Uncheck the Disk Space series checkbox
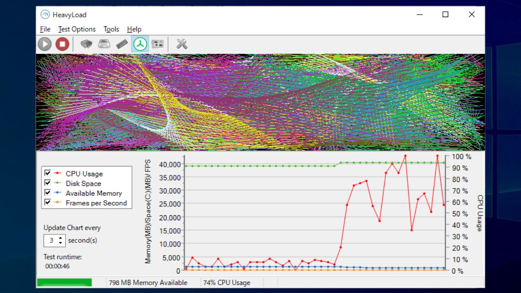This screenshot has width=521, height=293. (x=47, y=183)
